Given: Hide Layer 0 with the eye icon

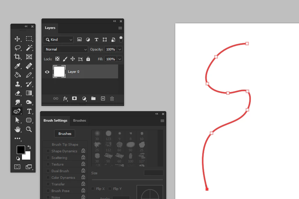Looking at the screenshot, I should click(47, 72).
